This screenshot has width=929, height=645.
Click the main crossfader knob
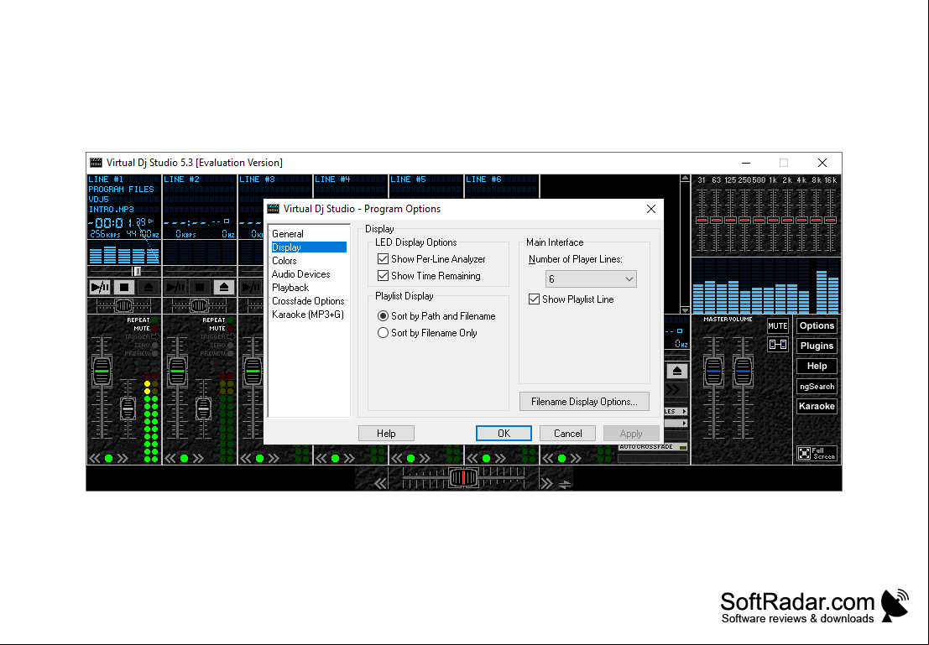pos(463,477)
